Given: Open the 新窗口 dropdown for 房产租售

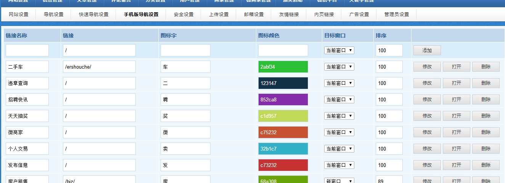Looking at the screenshot, I should [339, 181].
